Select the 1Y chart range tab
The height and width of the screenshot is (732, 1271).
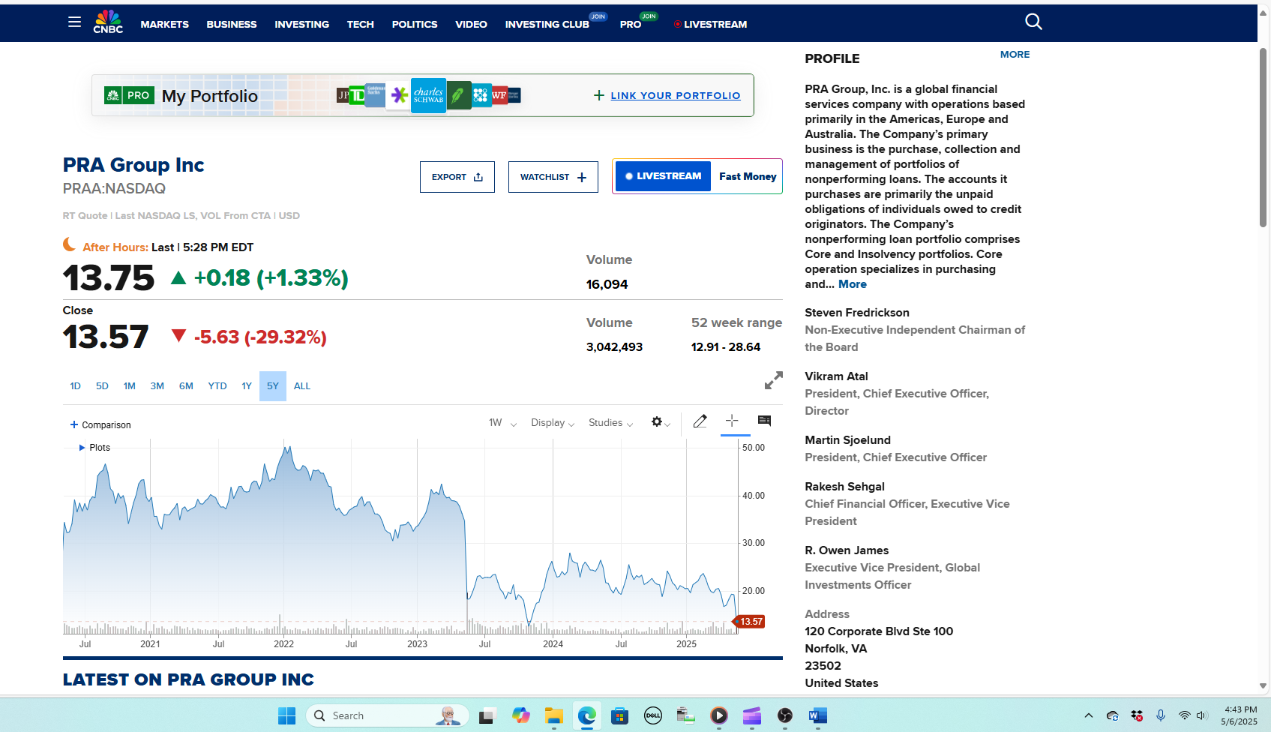tap(246, 386)
